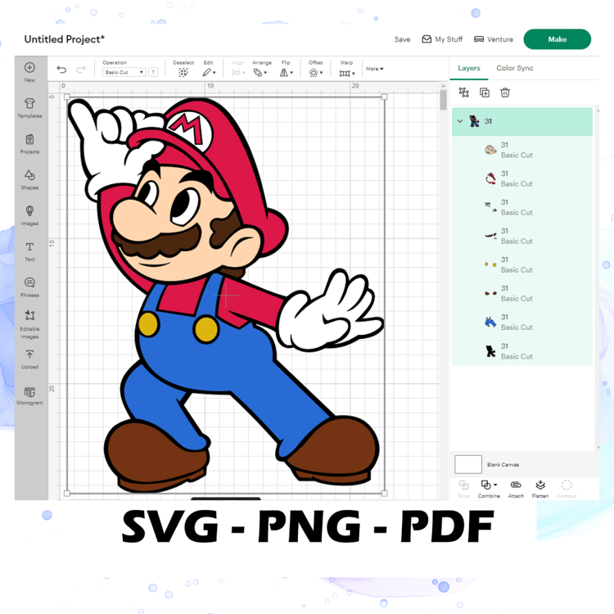Click the green Make button

tap(557, 39)
